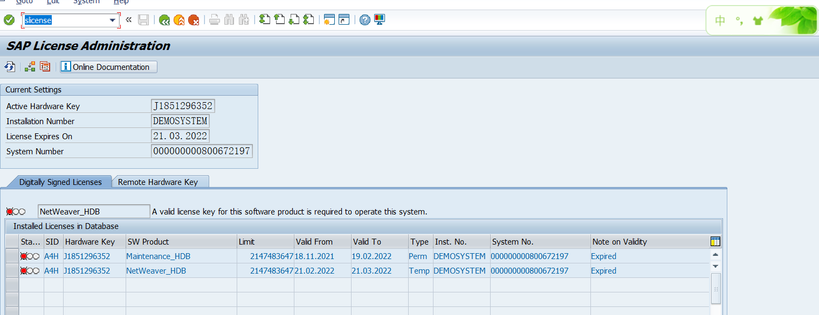Click the NetWeaver_HDB product field
Screen dimensions: 819x315
tap(94, 211)
